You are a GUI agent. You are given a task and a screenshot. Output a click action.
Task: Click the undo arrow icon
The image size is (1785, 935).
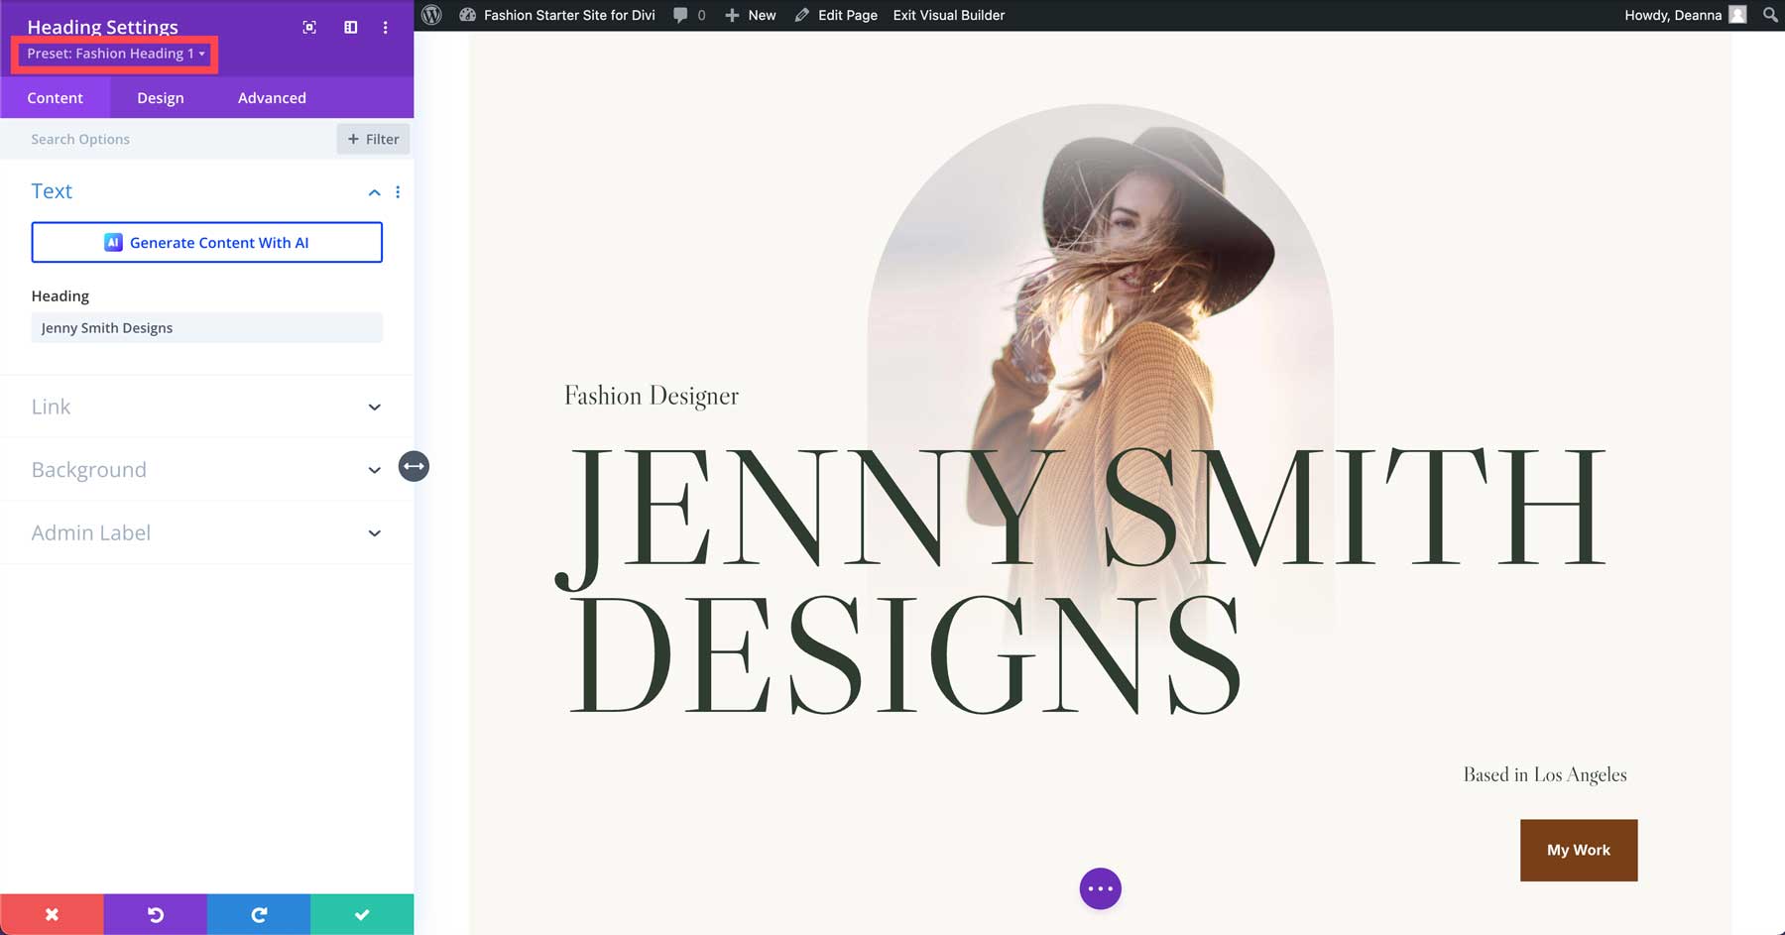(155, 914)
